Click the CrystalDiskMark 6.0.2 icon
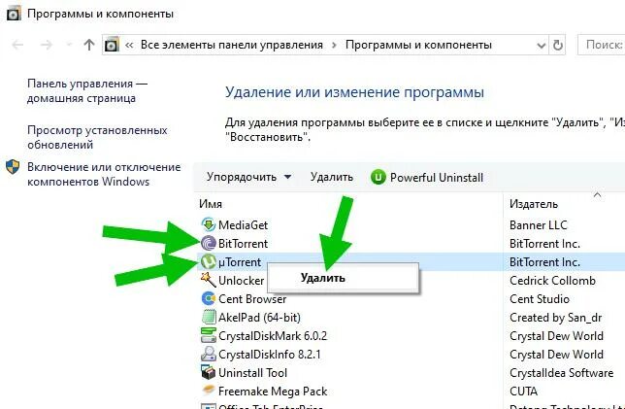Screen dimensions: 625x409 [x=209, y=335]
